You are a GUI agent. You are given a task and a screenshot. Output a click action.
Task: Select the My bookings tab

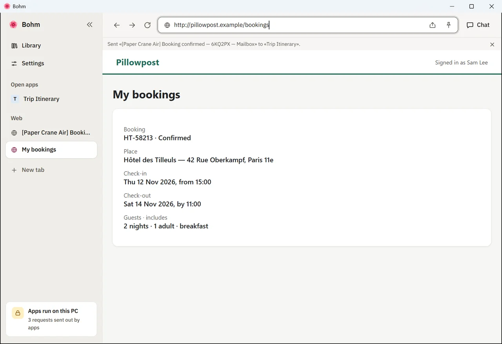pyautogui.click(x=51, y=150)
